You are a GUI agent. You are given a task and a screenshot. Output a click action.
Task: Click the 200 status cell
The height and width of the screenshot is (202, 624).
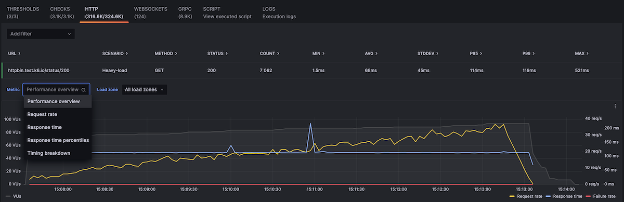click(x=211, y=70)
